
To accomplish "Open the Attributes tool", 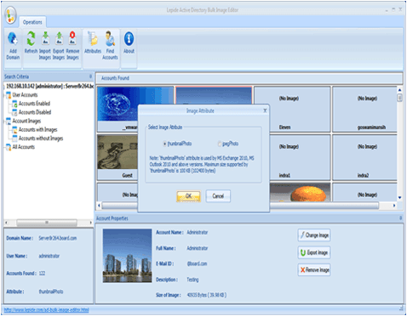I will 93,42.
